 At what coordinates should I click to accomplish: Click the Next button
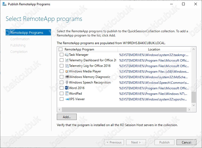136,142
